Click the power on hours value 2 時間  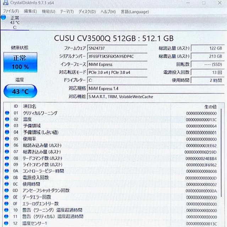[x=208, y=81]
